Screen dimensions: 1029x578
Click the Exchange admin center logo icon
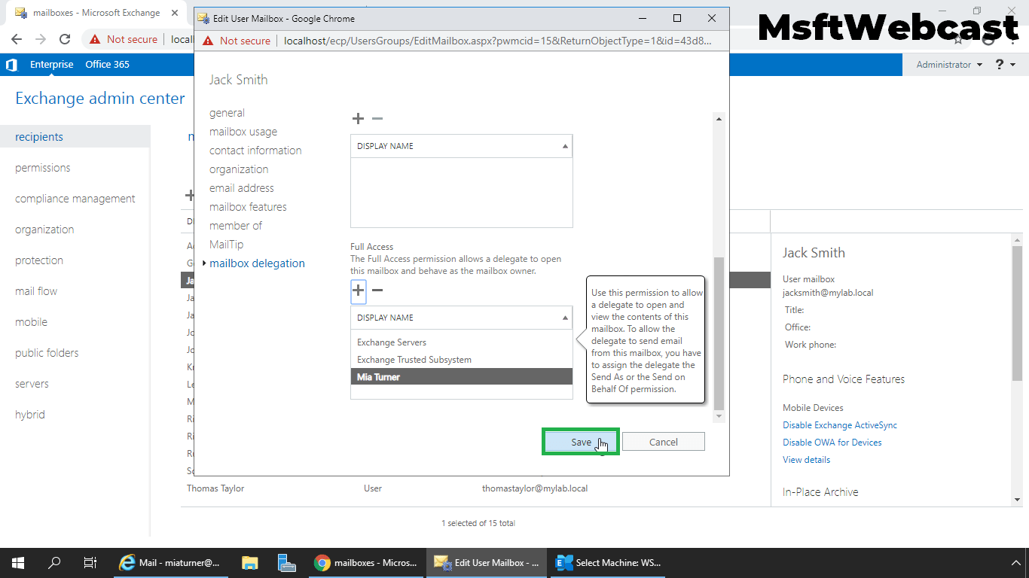pyautogui.click(x=11, y=64)
